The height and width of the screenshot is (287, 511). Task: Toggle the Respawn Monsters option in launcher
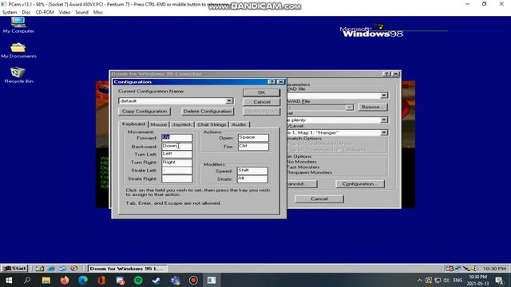coord(309,172)
